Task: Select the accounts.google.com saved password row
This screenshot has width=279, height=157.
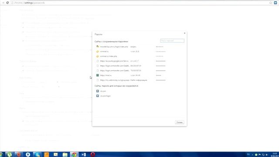Action: pos(139,61)
